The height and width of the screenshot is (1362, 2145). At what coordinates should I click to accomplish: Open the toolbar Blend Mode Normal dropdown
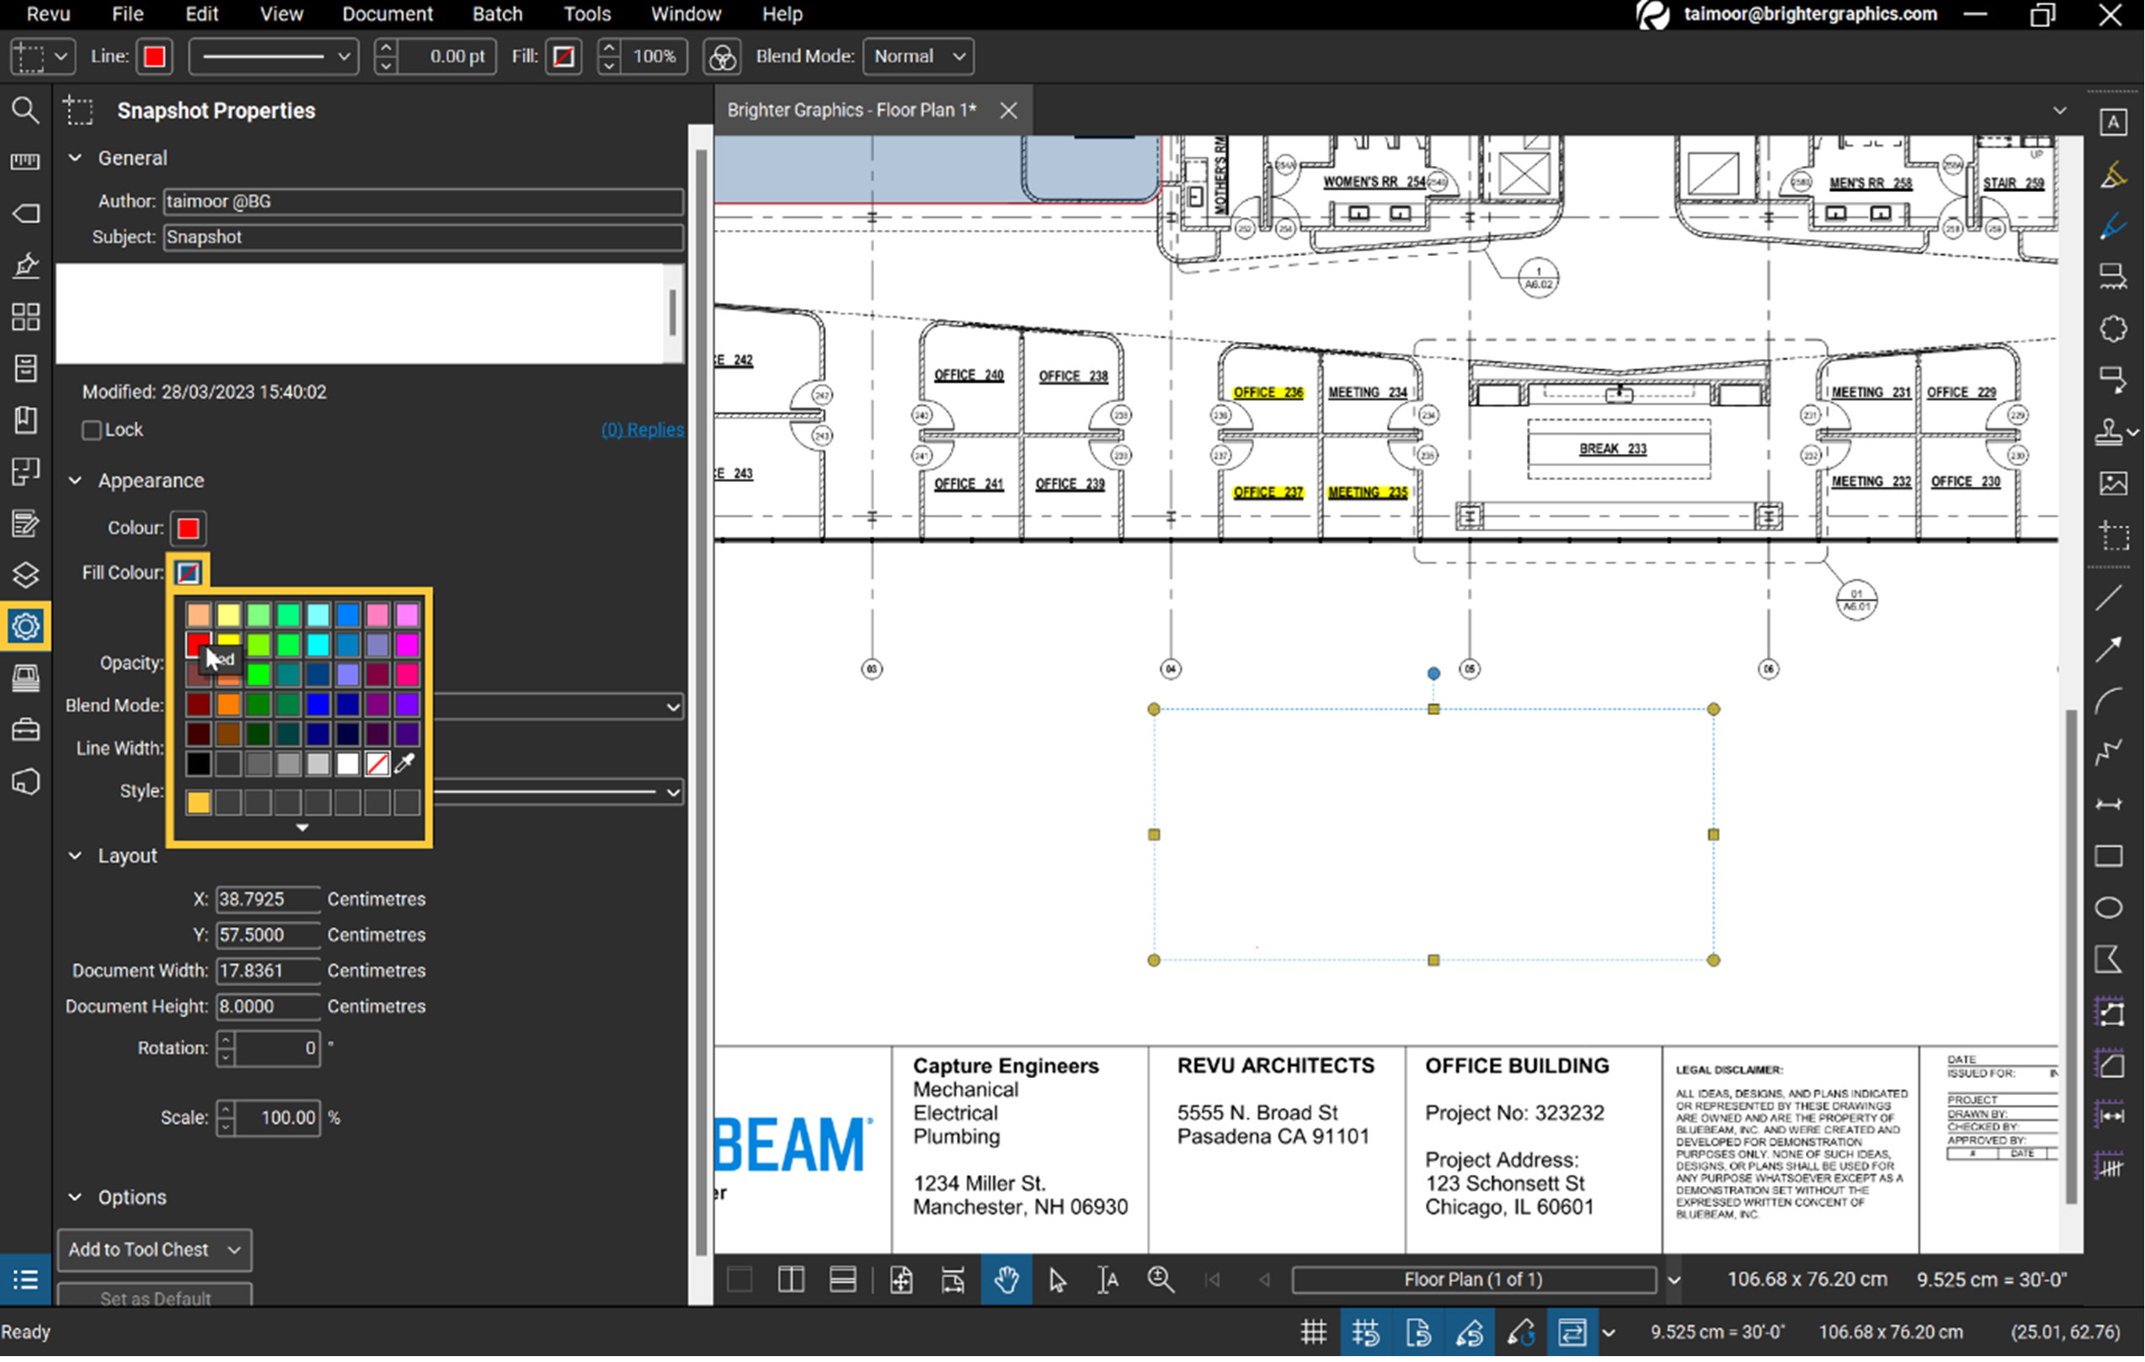pos(919,56)
